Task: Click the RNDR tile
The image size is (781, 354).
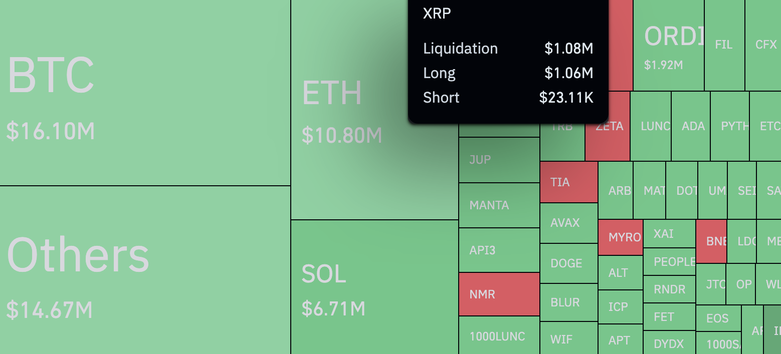Action: click(x=669, y=289)
